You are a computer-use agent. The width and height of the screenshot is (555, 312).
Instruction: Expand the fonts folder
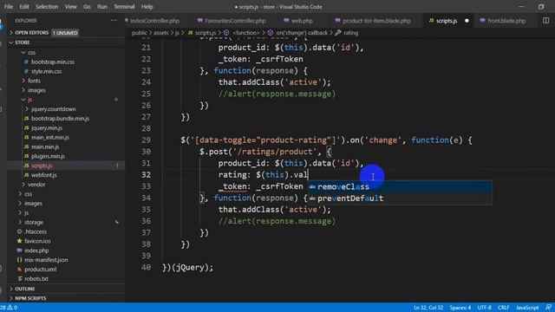(34, 81)
